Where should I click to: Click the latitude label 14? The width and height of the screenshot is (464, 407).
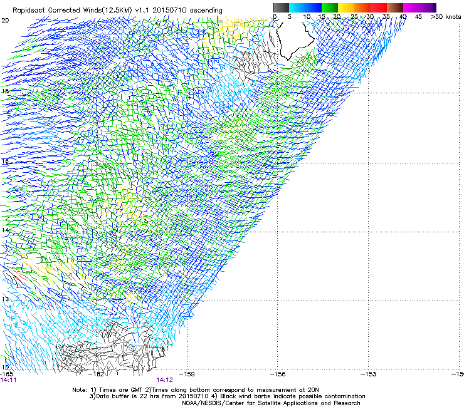coord(5,230)
